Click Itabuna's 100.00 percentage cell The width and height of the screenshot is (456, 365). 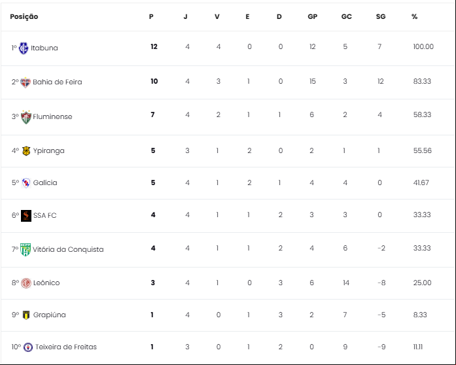click(423, 46)
